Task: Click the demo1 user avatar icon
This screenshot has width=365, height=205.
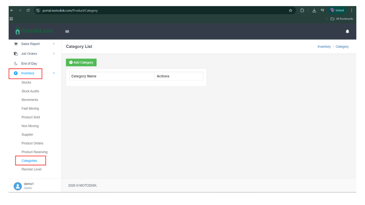Action: (x=17, y=186)
